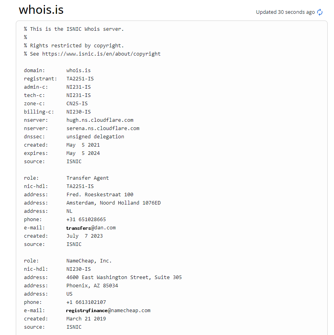Click the whois.is page heading
Viewport: 334px width, 335px height.
41,10
